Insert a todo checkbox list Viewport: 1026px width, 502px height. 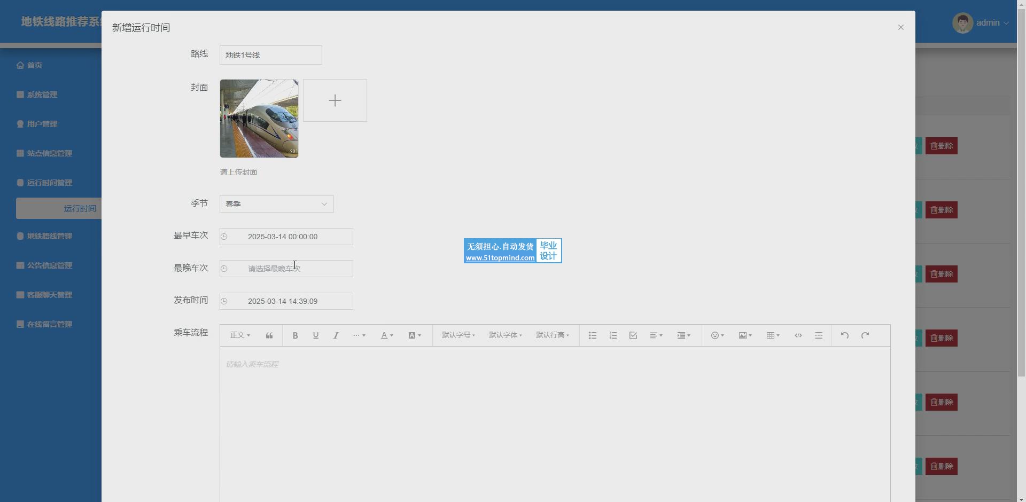[633, 335]
